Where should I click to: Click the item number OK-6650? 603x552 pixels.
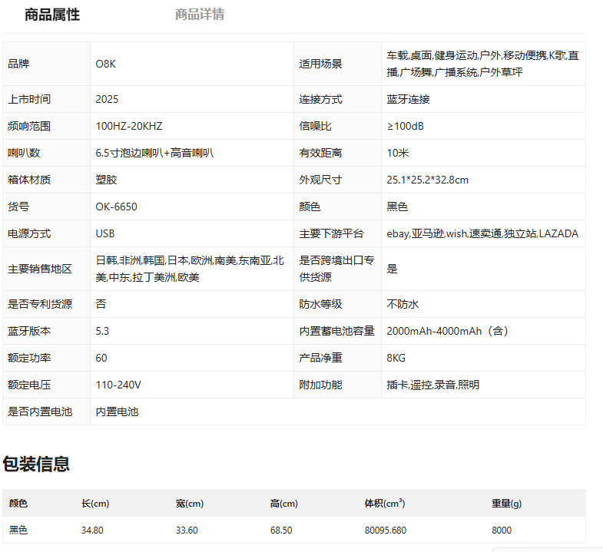click(x=117, y=207)
